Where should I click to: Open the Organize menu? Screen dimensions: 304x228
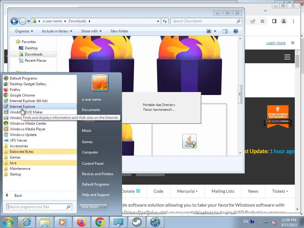tap(24, 31)
